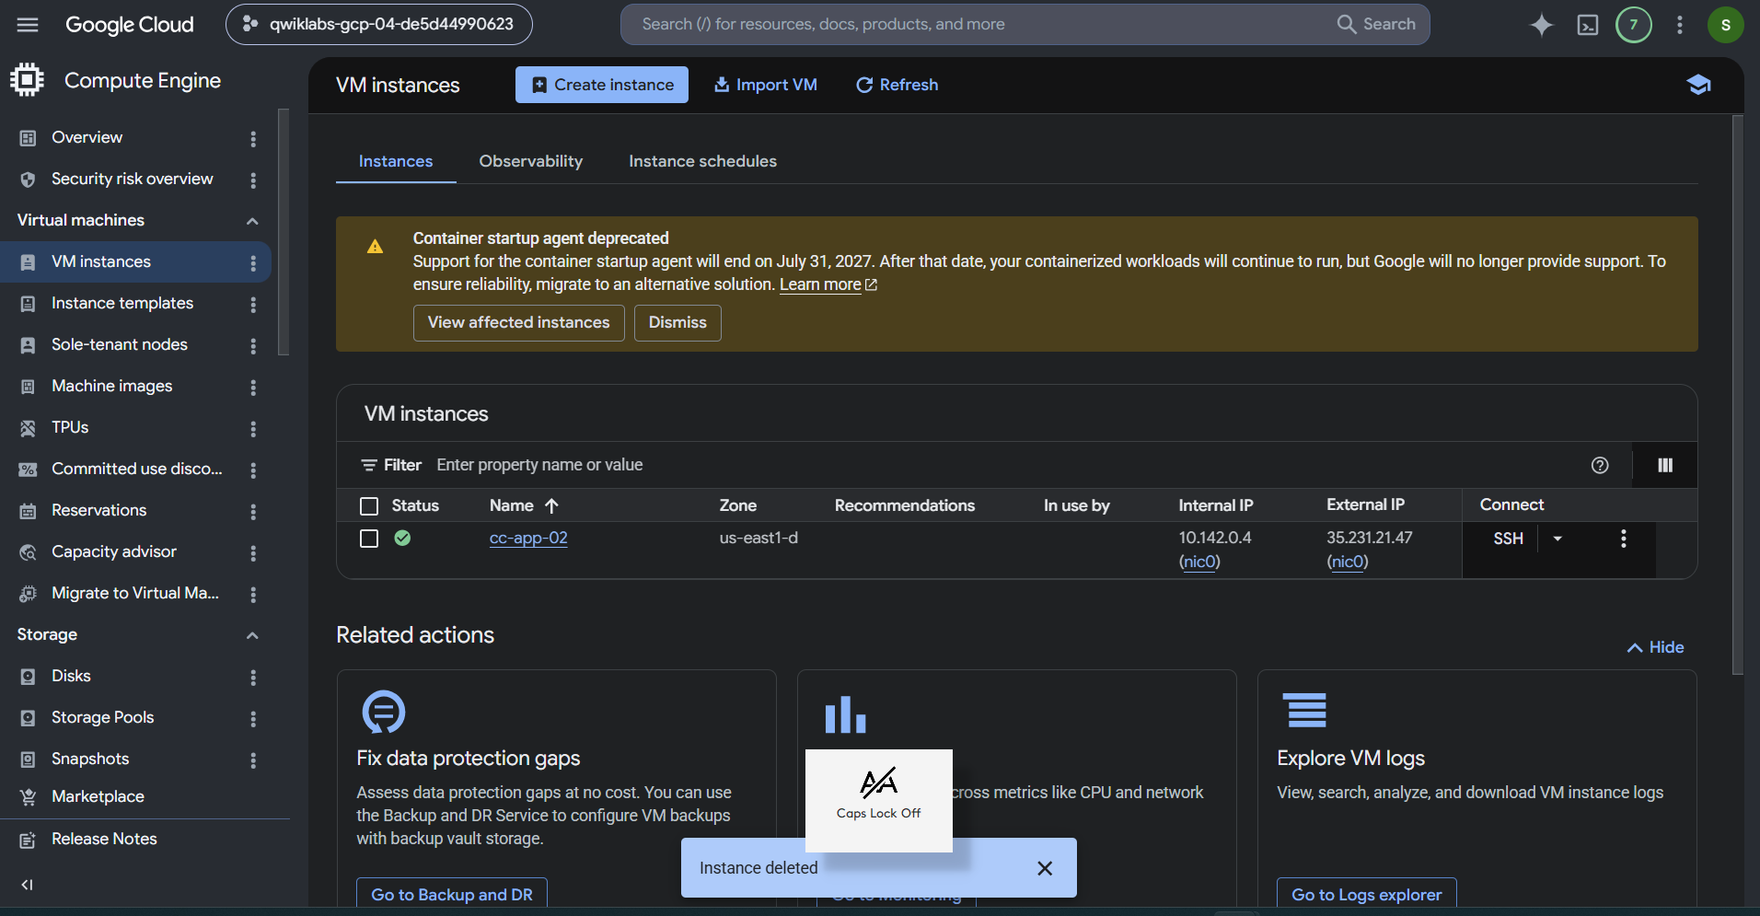Refresh the VM instances list
This screenshot has height=916, width=1760.
897,85
